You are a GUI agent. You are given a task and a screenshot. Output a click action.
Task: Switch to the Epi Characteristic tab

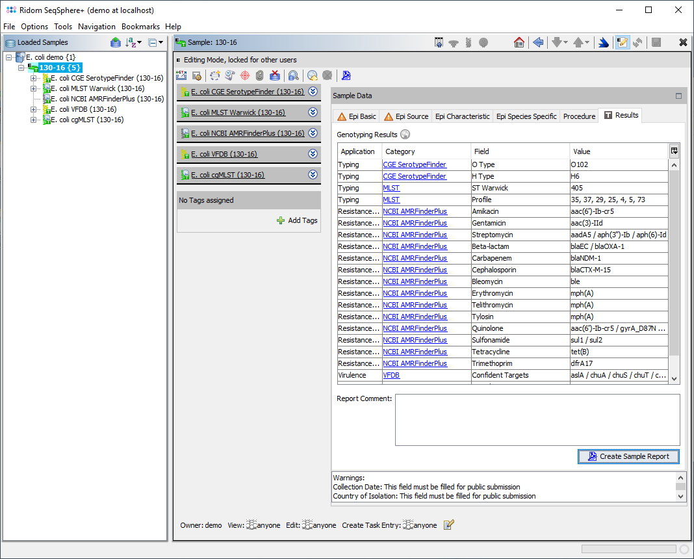coord(462,116)
